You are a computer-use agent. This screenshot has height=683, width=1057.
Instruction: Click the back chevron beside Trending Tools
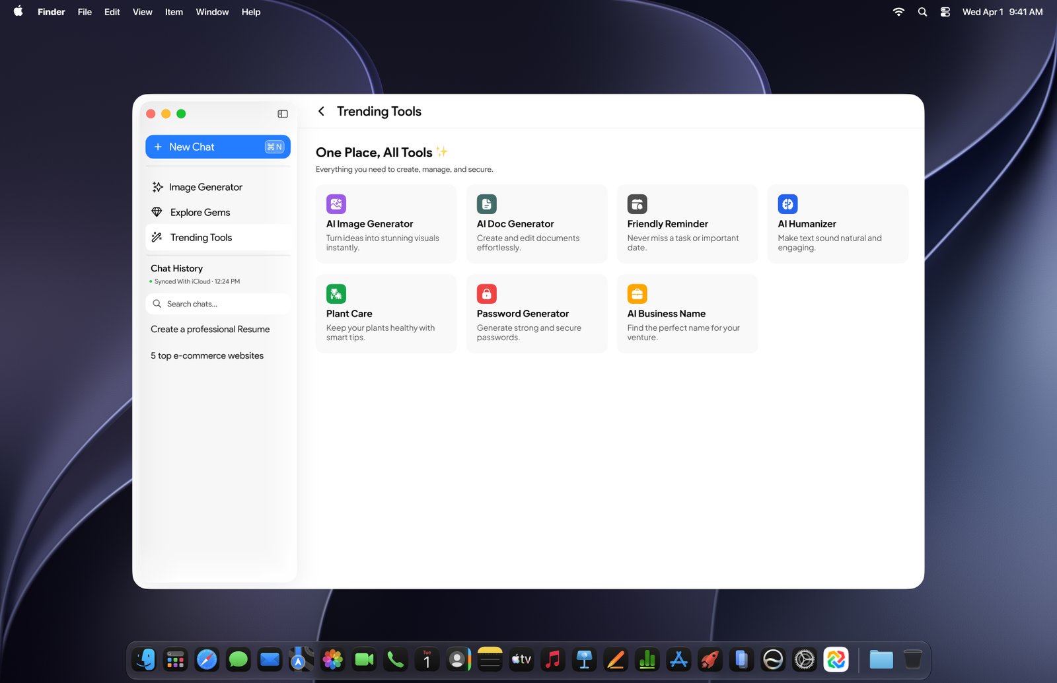click(321, 111)
